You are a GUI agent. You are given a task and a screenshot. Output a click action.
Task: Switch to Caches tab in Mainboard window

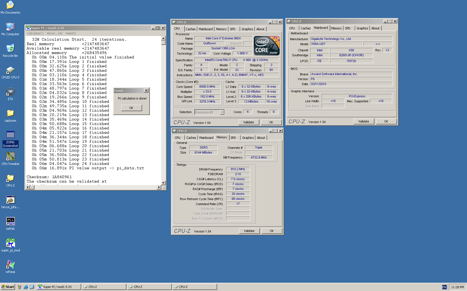pyautogui.click(x=306, y=28)
